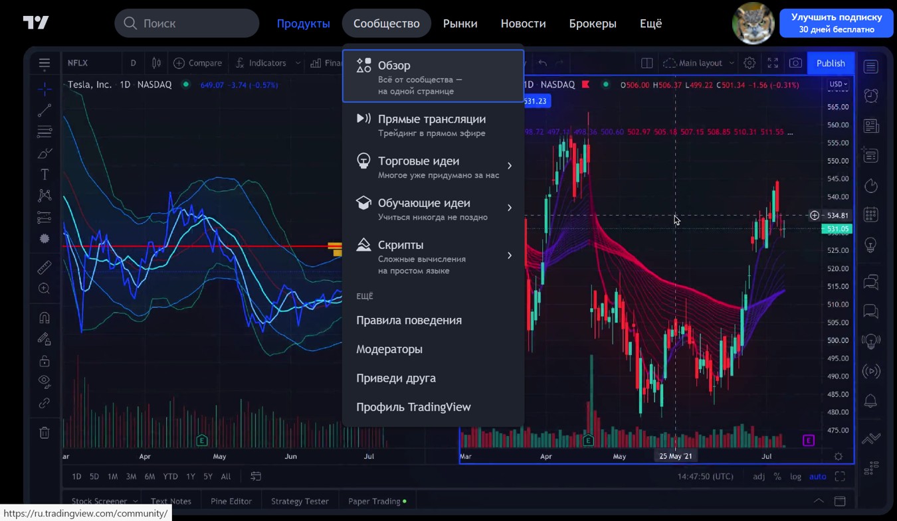Click the Publish button

click(x=831, y=63)
